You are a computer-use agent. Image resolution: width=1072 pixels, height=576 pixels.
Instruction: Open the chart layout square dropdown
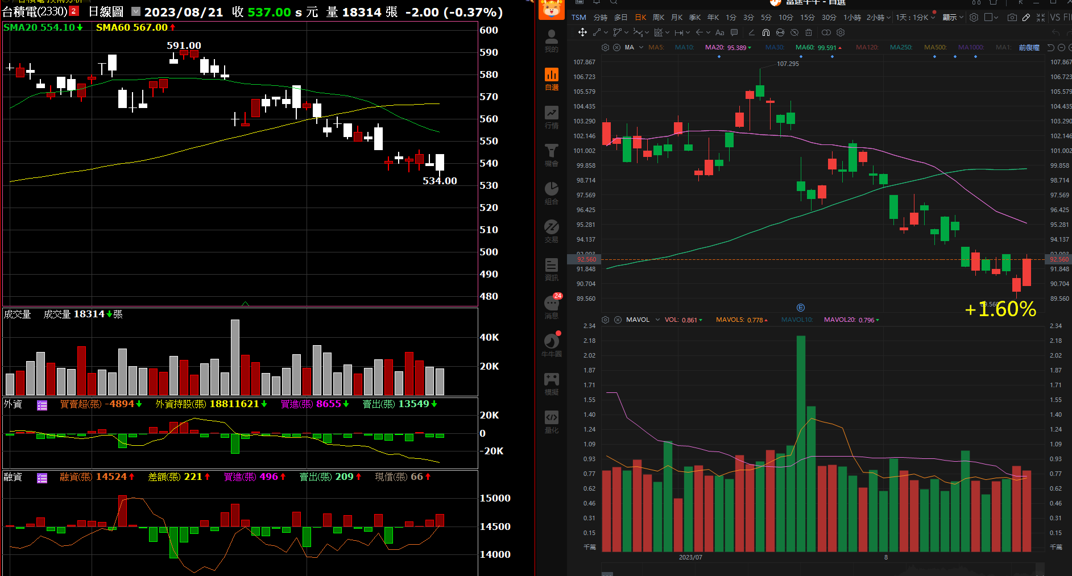pyautogui.click(x=991, y=18)
